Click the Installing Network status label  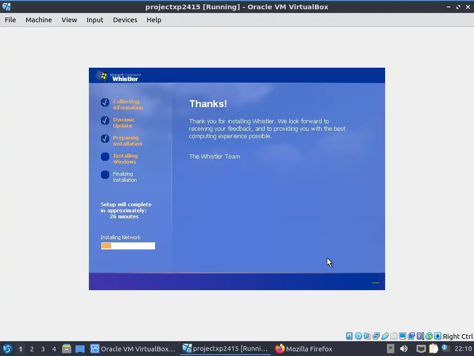pyautogui.click(x=121, y=237)
